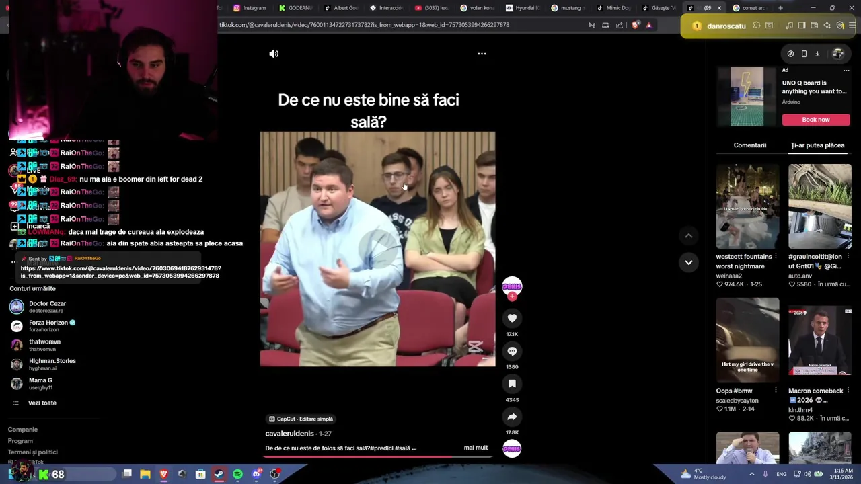The image size is (861, 484).
Task: Click the danroscatu profile label
Action: point(726,26)
